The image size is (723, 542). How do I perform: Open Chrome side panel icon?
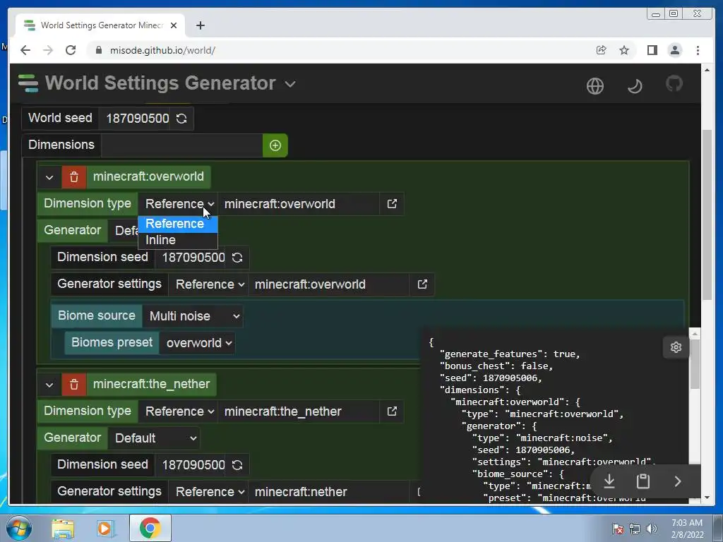coord(652,50)
